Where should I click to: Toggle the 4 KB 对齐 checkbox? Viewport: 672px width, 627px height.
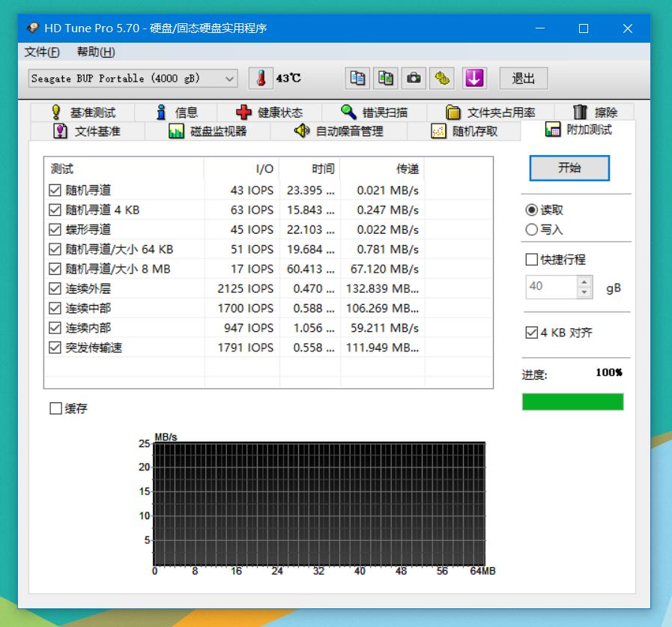coord(531,333)
